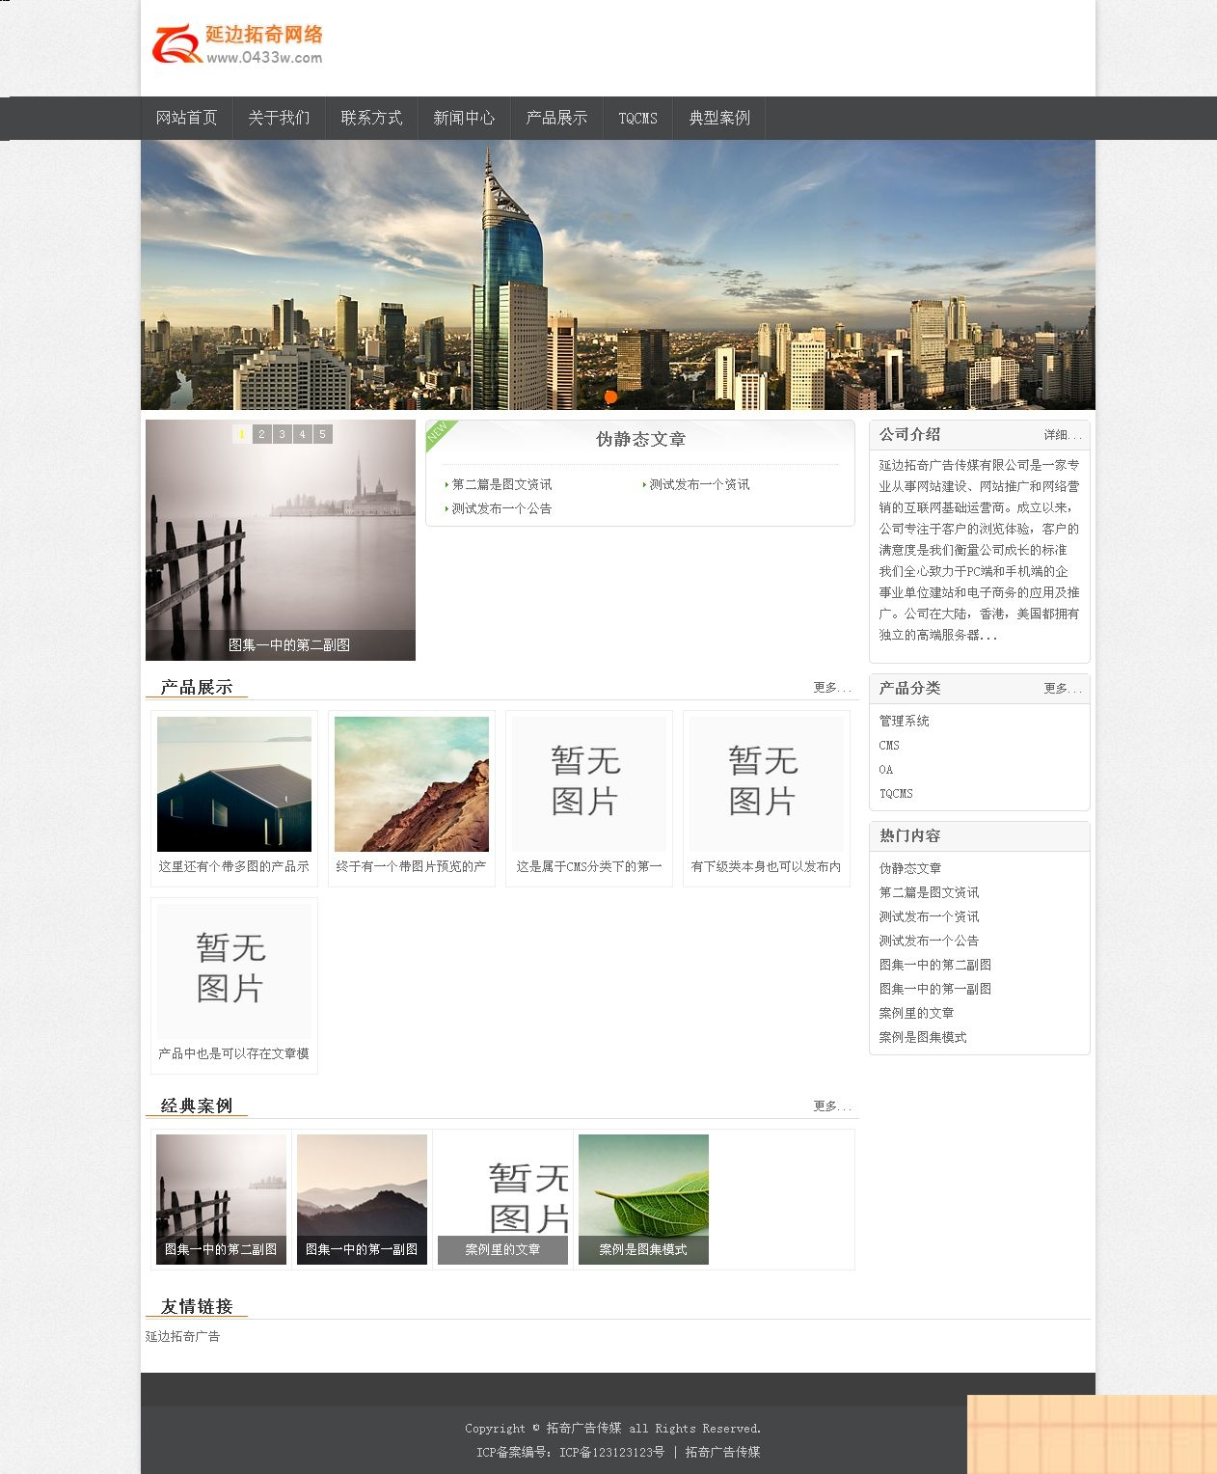Open the 典型案例 cases menu item
This screenshot has height=1474, width=1217.
click(718, 118)
